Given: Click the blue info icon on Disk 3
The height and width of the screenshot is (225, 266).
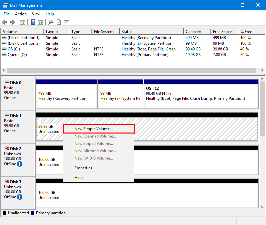Looking at the screenshot, I should click(20, 197).
